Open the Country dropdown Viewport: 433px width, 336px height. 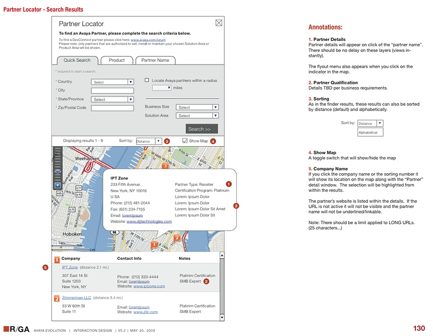pyautogui.click(x=113, y=82)
